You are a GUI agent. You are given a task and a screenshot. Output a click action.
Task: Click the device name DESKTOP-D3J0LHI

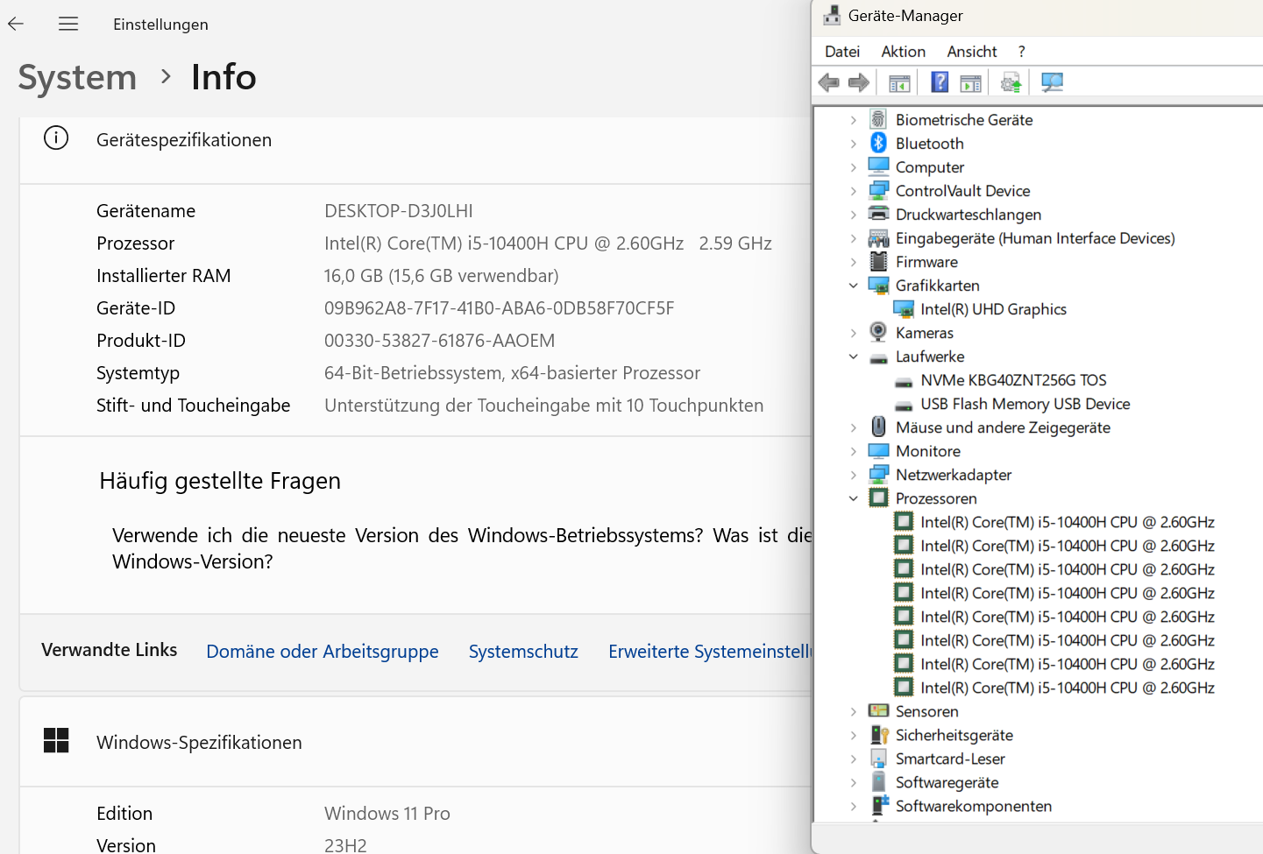[399, 211]
